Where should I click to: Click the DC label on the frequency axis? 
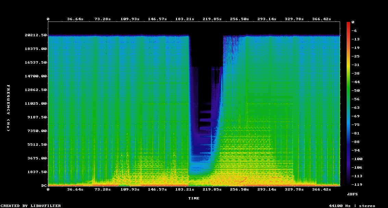click(x=44, y=186)
